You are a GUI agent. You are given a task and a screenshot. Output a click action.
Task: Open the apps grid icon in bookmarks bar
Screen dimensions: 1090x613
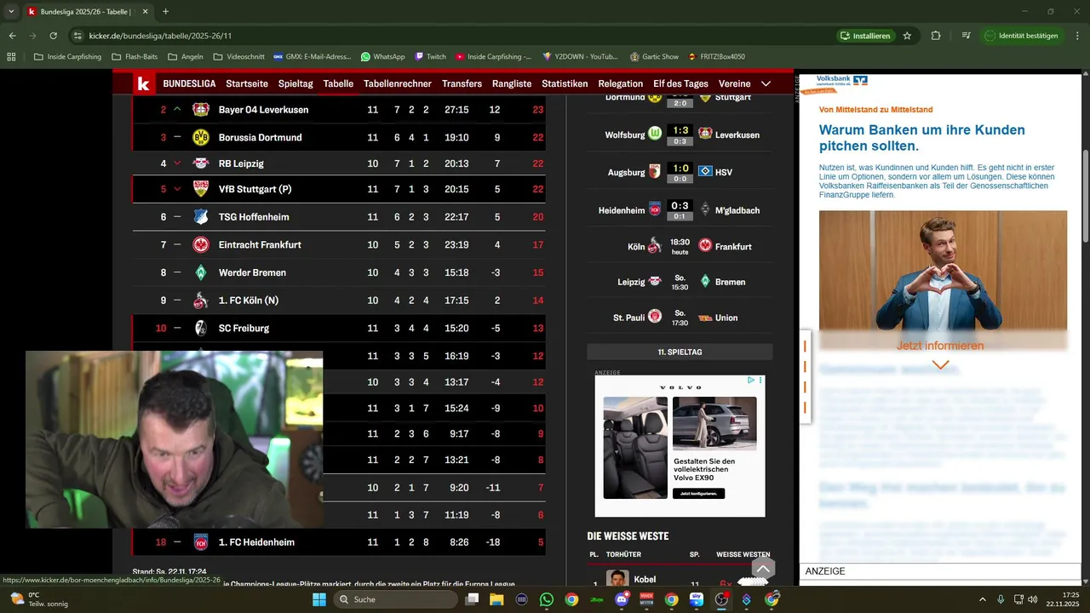(11, 57)
